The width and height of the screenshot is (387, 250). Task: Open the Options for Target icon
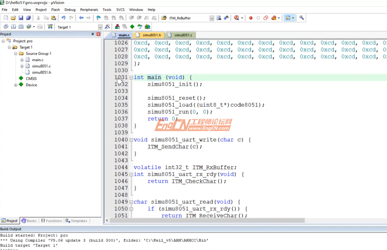[107, 26]
